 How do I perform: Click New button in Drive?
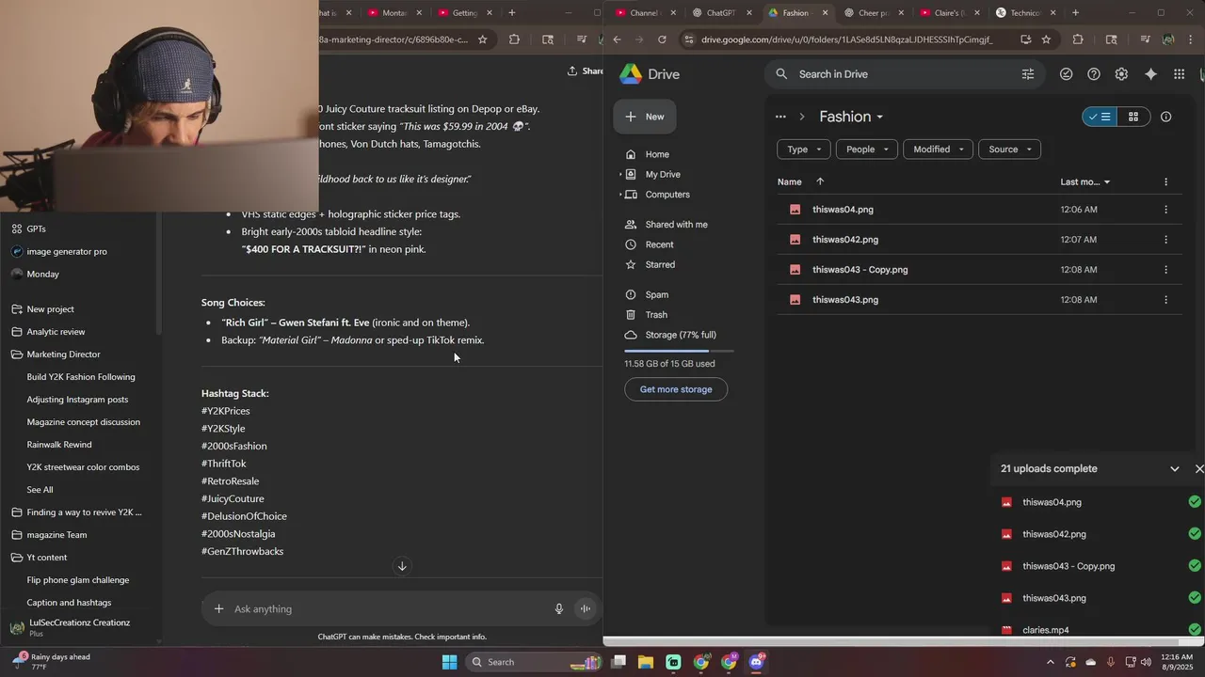click(645, 117)
